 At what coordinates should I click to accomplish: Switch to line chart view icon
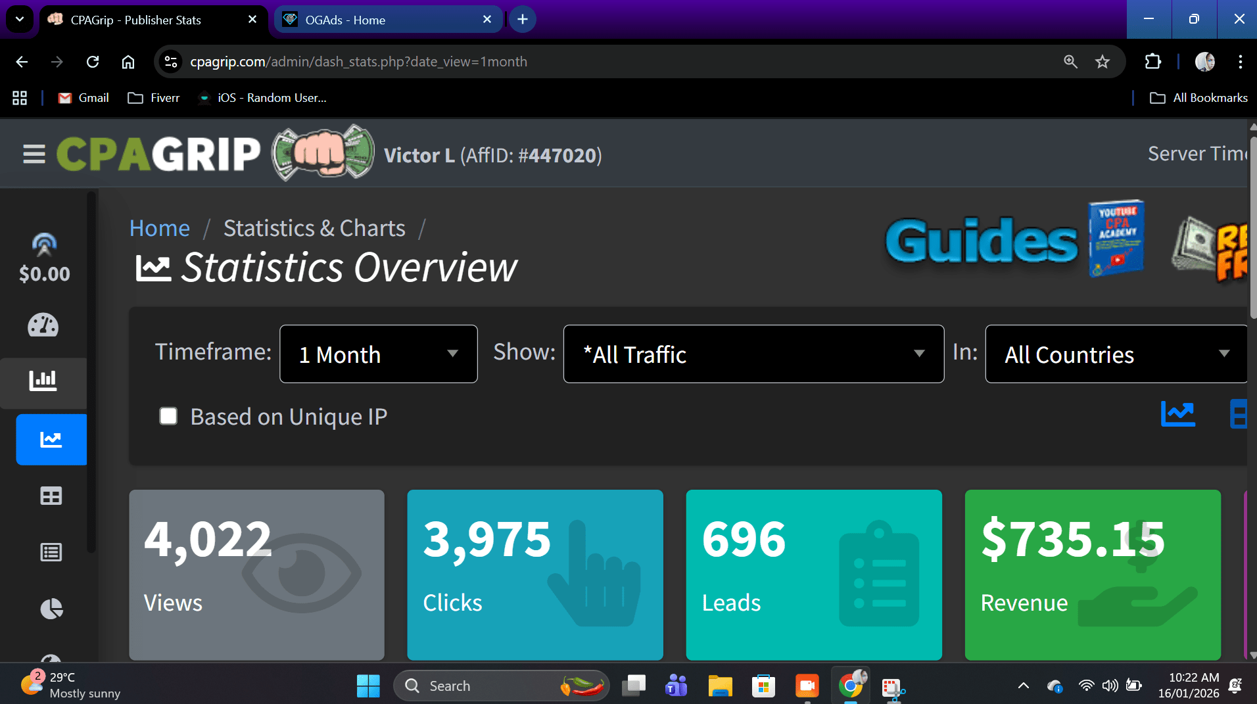click(x=1177, y=414)
